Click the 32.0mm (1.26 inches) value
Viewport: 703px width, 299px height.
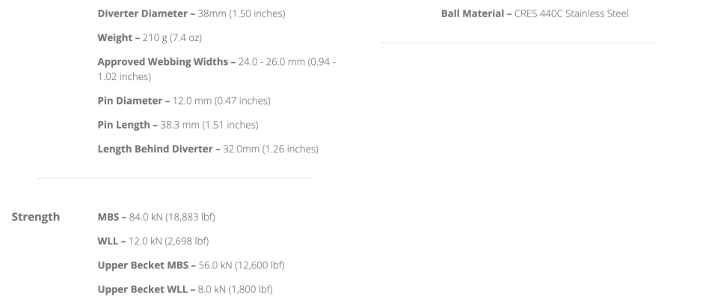tap(271, 149)
